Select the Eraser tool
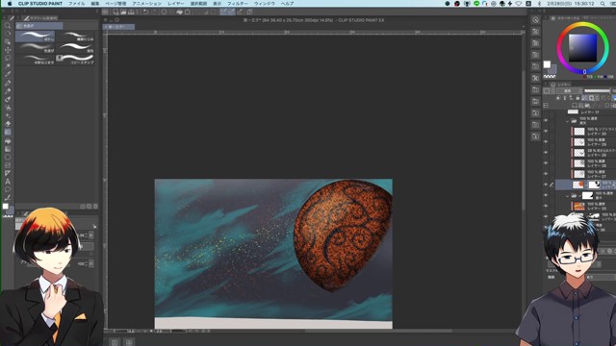Image resolution: width=616 pixels, height=346 pixels. coord(8,124)
